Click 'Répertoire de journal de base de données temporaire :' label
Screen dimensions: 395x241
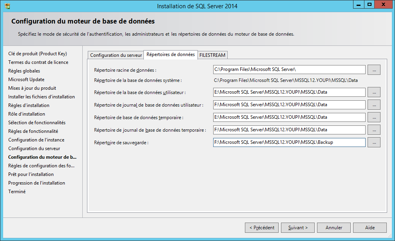point(150,130)
